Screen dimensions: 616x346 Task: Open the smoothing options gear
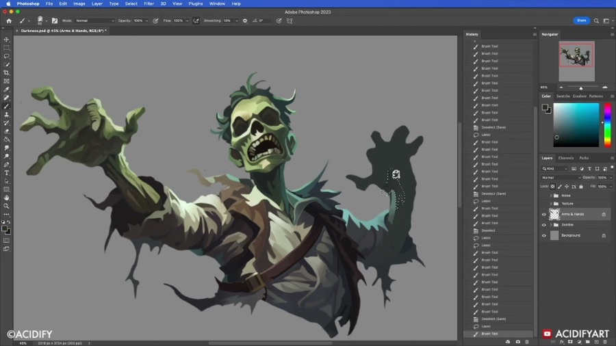click(245, 21)
